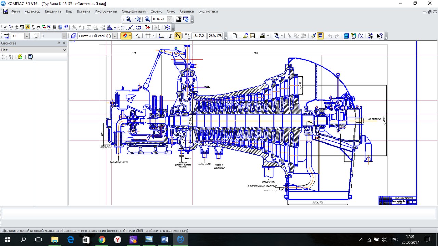Image resolution: width=438 pixels, height=246 pixels.
Task: Toggle the pin icon of Свойства panel
Action: [59, 43]
